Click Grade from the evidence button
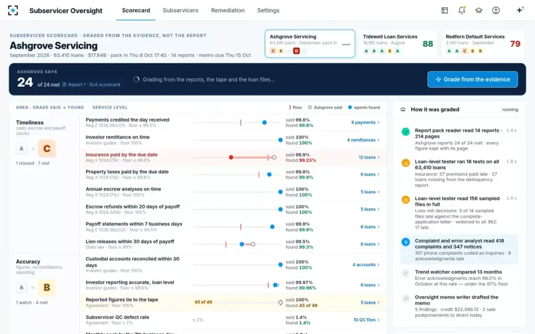The height and width of the screenshot is (334, 535). pyautogui.click(x=473, y=79)
